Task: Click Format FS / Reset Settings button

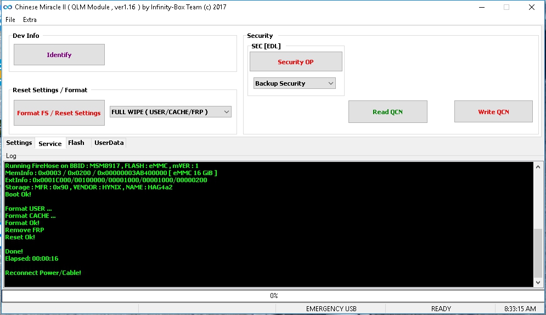Action: click(x=59, y=113)
